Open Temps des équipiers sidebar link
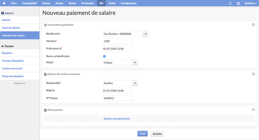The height and width of the screenshot is (140, 259). click(x=20, y=76)
